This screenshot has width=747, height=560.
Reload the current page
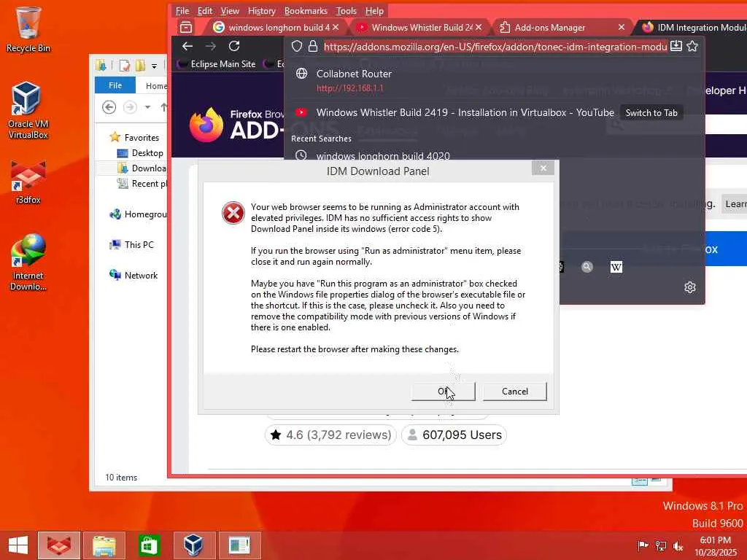tap(234, 46)
